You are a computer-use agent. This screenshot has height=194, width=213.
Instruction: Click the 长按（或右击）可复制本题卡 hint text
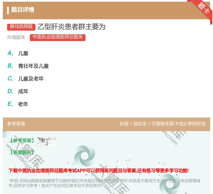(x=163, y=124)
